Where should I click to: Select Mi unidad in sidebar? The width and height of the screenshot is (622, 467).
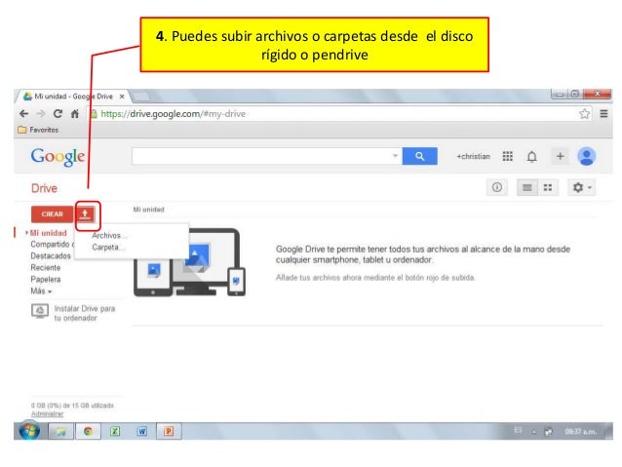click(x=49, y=233)
